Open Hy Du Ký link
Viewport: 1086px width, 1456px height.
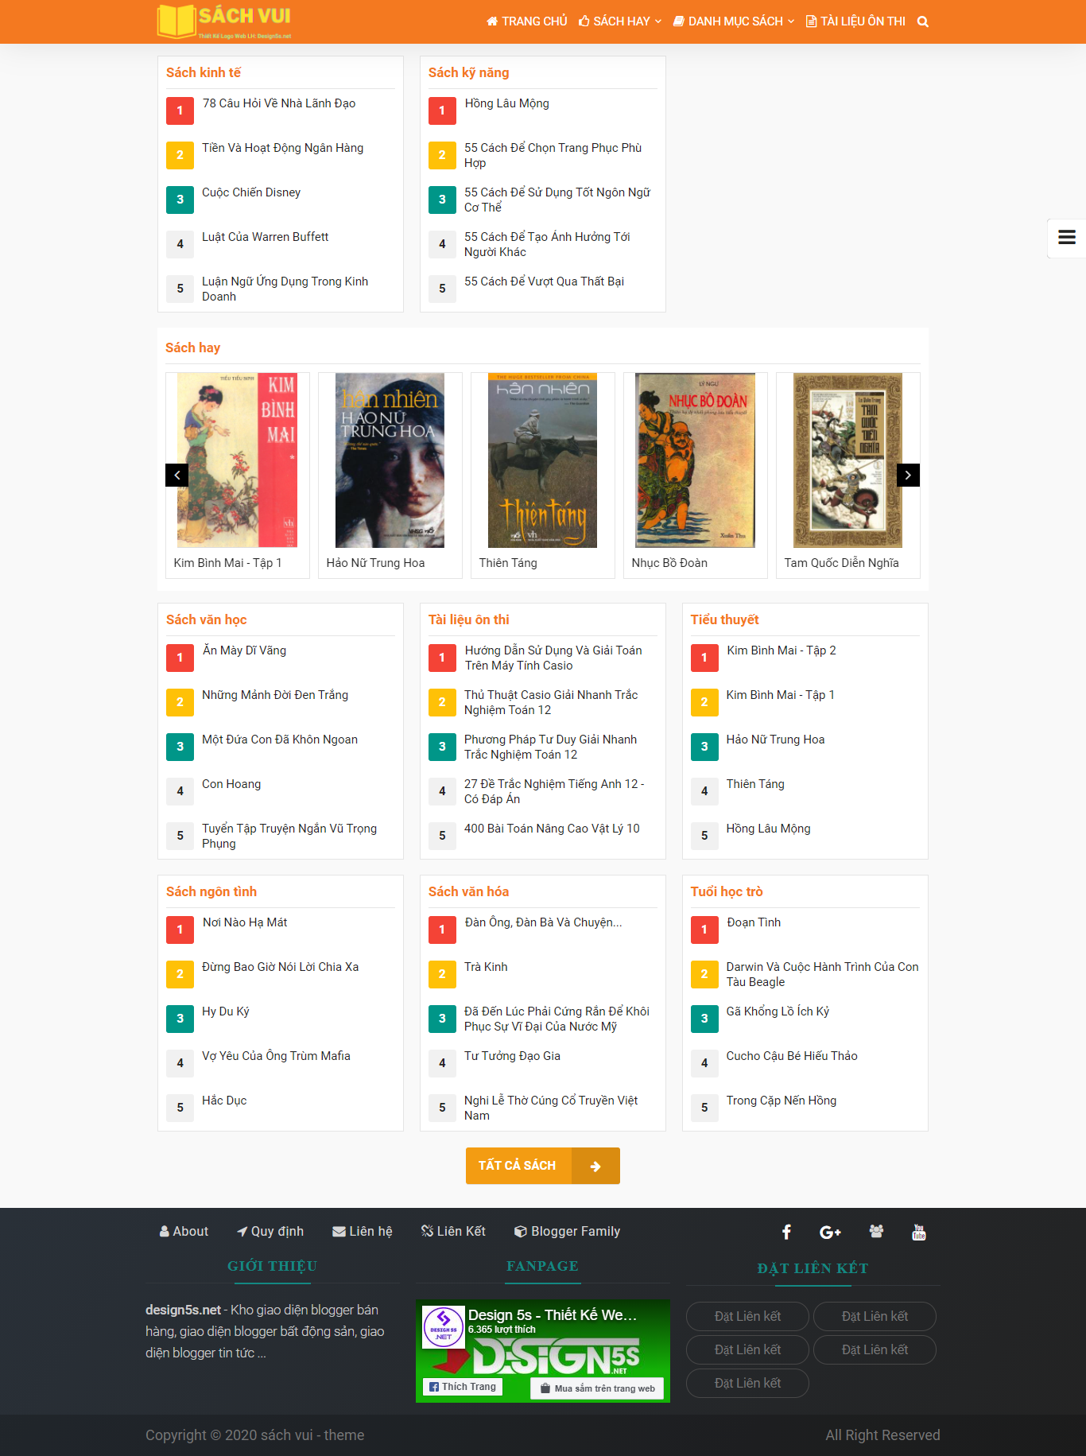(x=226, y=1011)
